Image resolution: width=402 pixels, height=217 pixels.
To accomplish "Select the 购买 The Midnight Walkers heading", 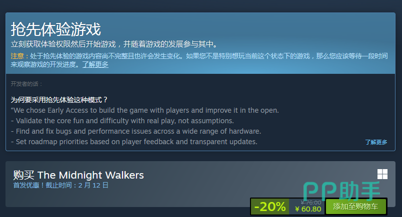I will [x=78, y=175].
